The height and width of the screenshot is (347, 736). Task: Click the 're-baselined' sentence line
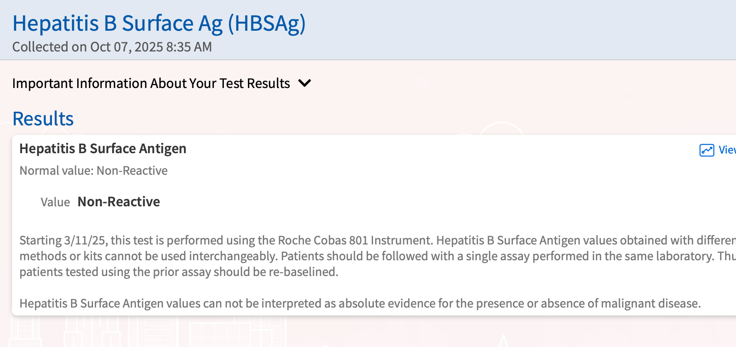tap(179, 272)
